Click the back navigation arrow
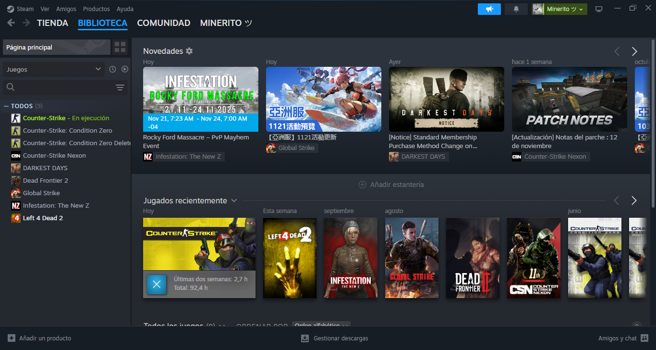 point(11,23)
